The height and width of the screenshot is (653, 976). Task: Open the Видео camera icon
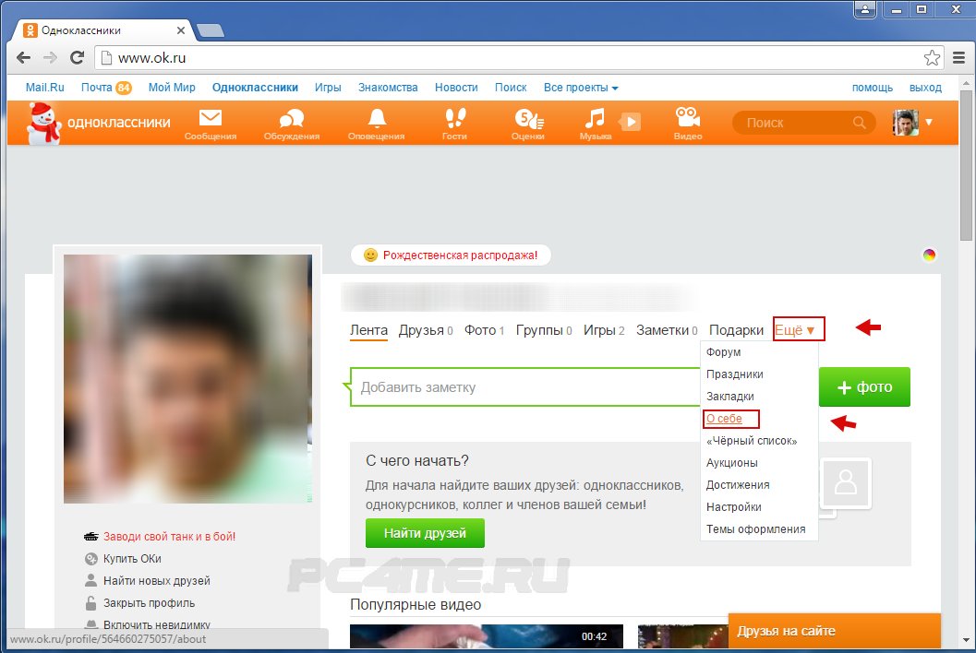pos(687,120)
